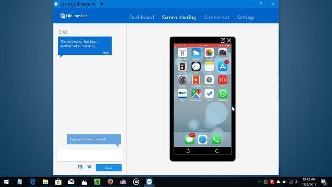Open Microsoft Store from taskbar
This screenshot has height=187, width=332.
[58, 182]
